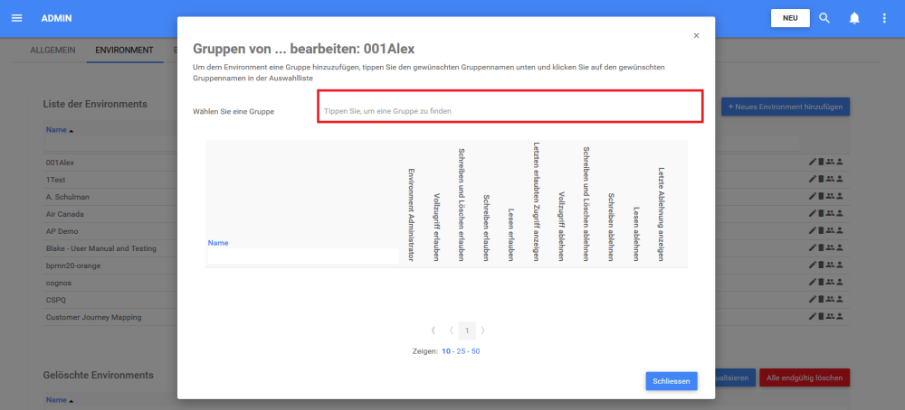Select the ENVIRONMENT tab
The image size is (905, 410).
click(x=124, y=51)
